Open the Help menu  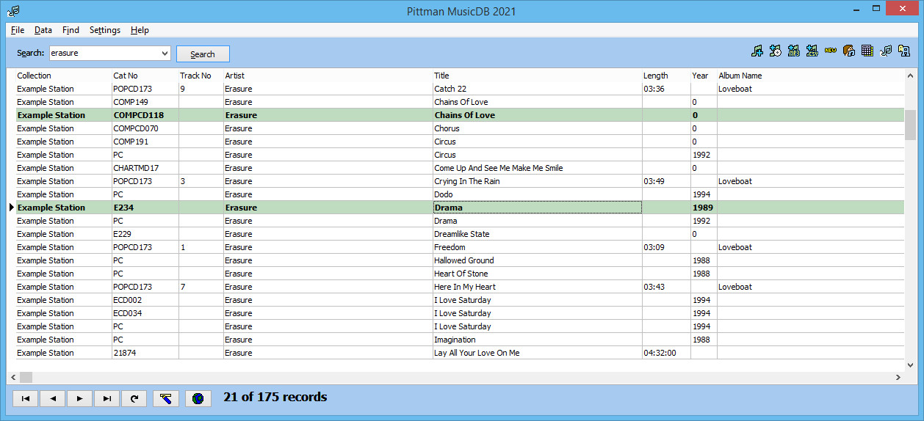coord(140,30)
